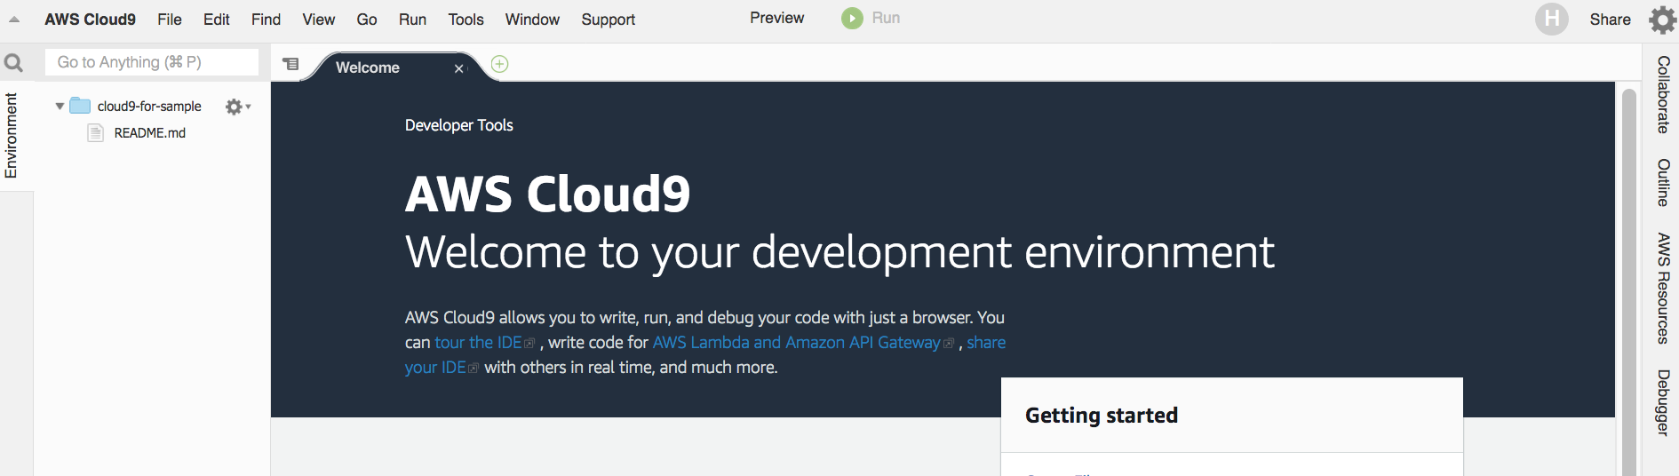
Task: Click the user avatar H icon
Action: [1552, 19]
